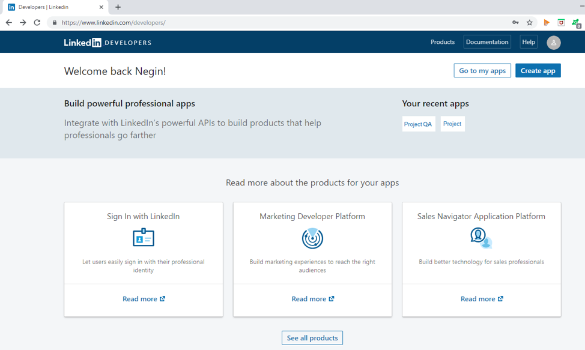Click the Marketing Developer Platform card title
This screenshot has height=350, width=585.
pyautogui.click(x=312, y=216)
